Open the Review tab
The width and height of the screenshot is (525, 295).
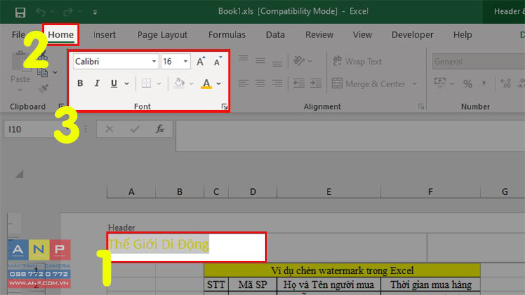click(319, 35)
